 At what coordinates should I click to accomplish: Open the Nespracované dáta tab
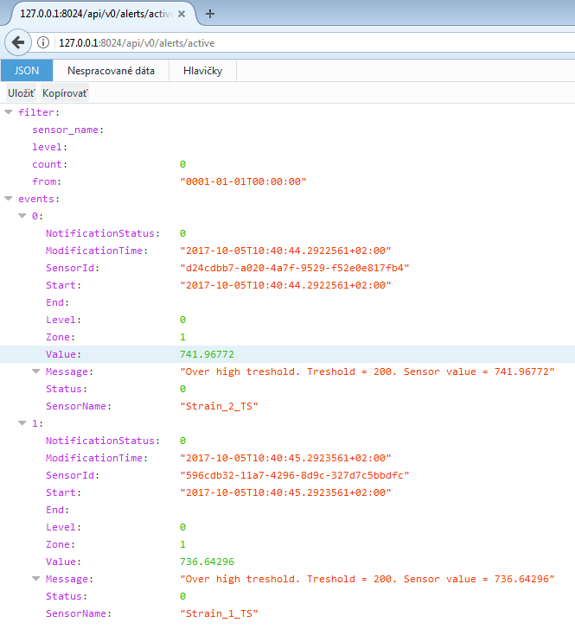coord(111,71)
